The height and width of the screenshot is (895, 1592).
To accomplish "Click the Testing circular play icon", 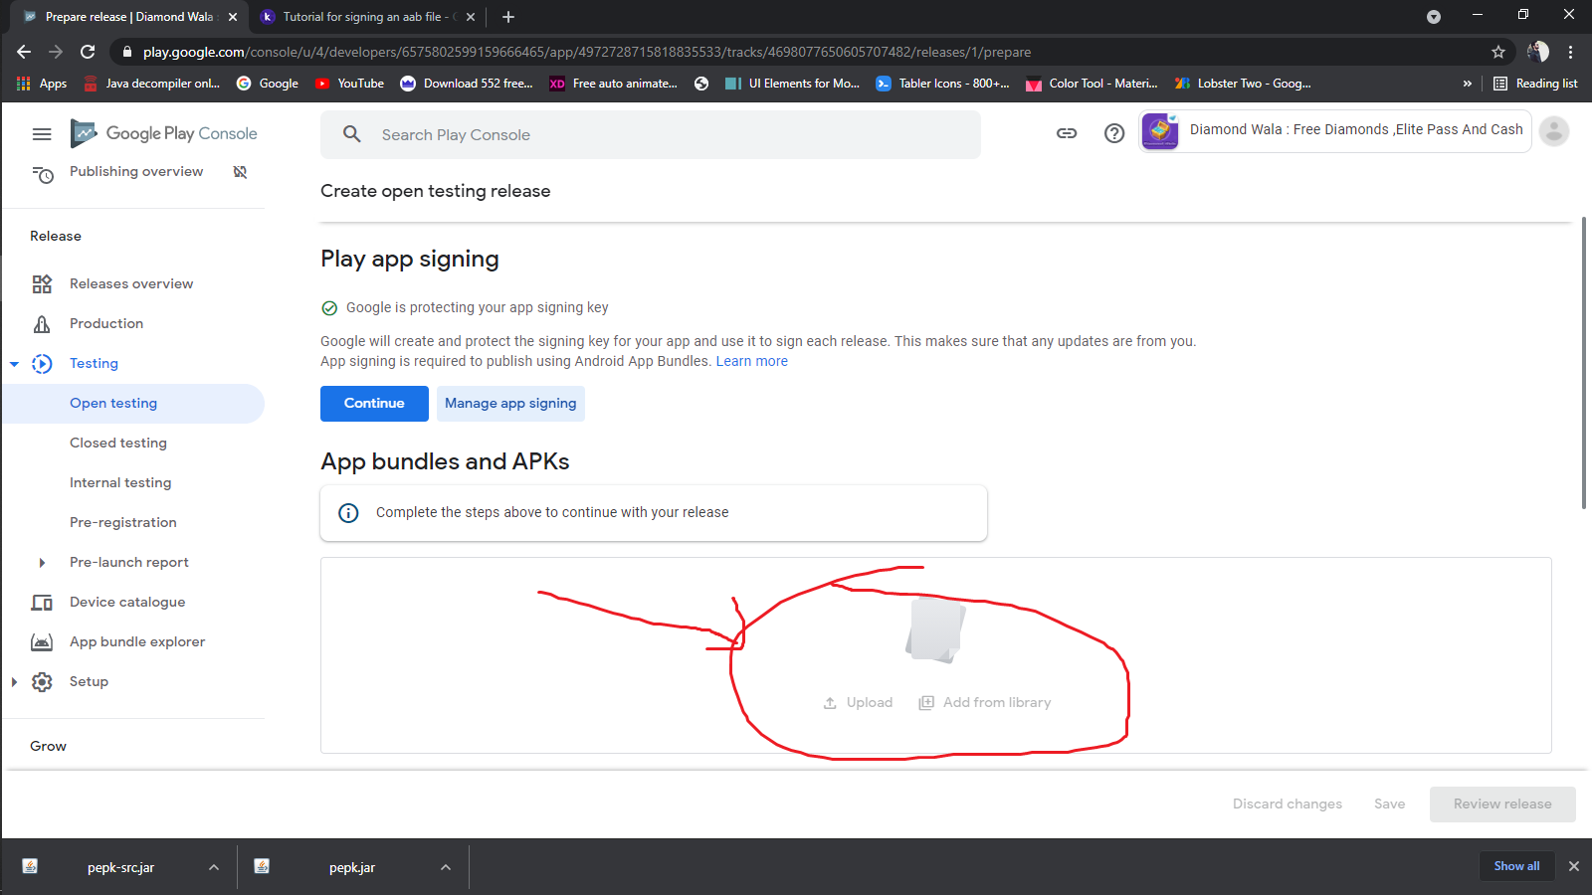I will coord(42,364).
